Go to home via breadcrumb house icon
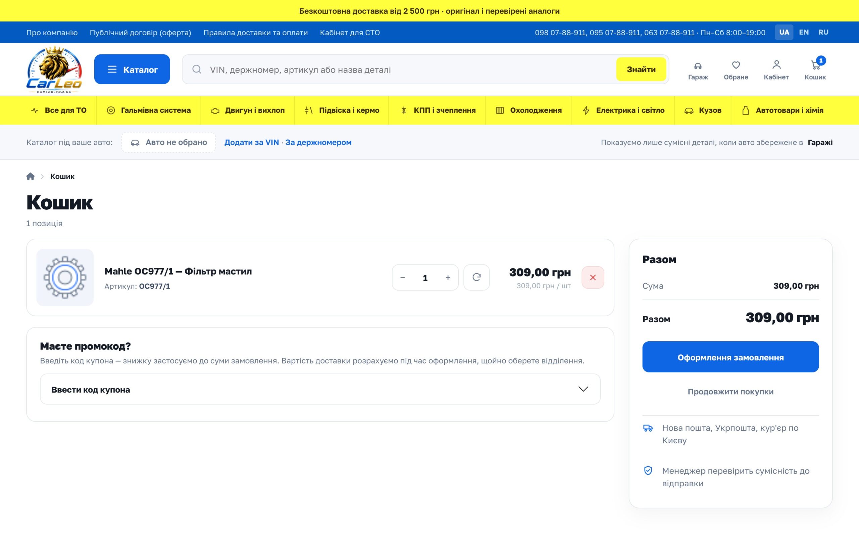The image size is (859, 537). 31,177
